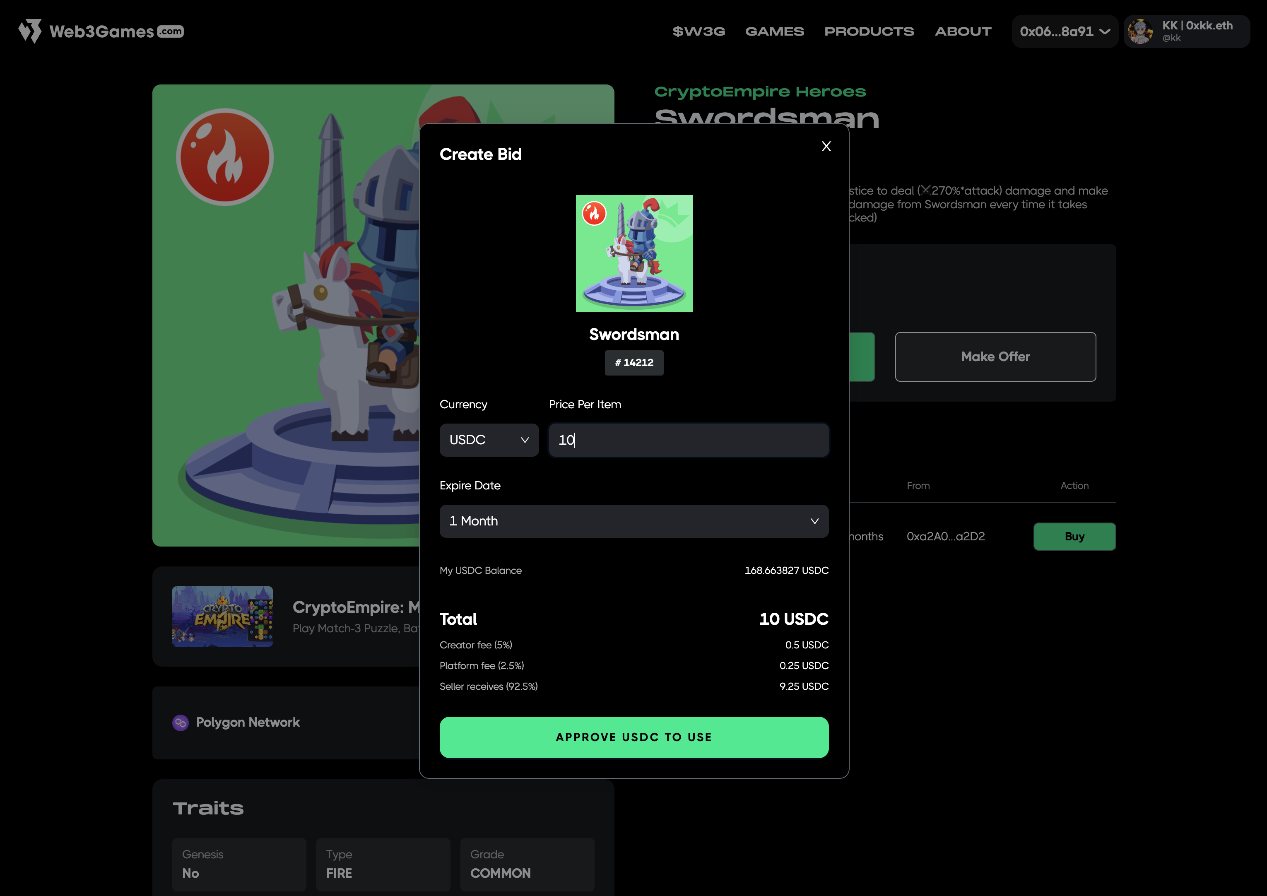
Task: Click the Buy button in listings
Action: [x=1074, y=536]
